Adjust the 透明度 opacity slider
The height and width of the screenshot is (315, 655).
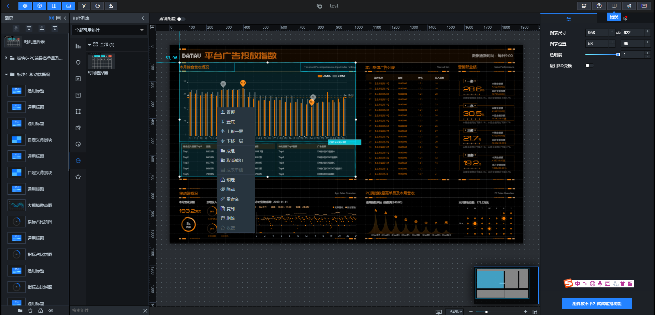[602, 55]
